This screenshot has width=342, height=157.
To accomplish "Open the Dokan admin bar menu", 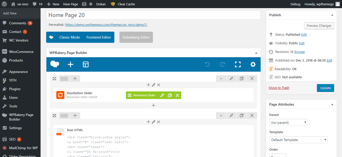I will pos(101,4).
